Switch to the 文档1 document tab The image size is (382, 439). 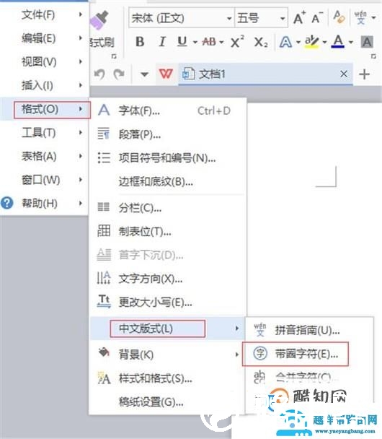(265, 74)
